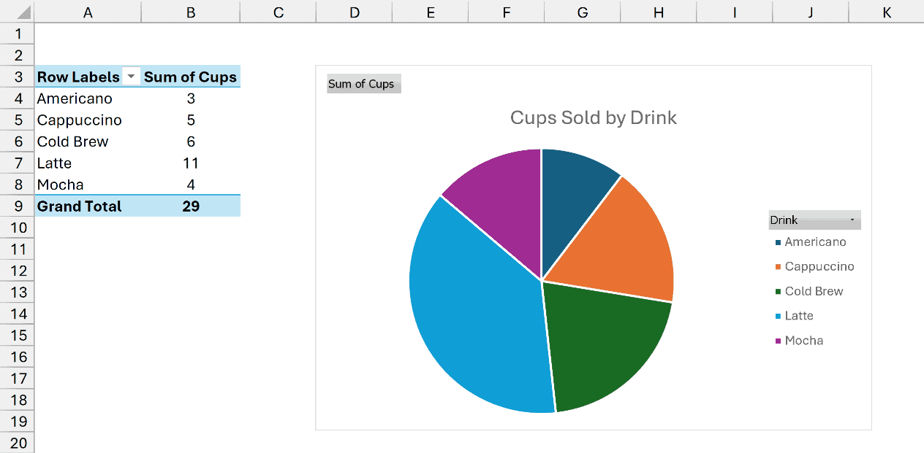Select row 20 header
The width and height of the screenshot is (924, 453).
click(x=17, y=443)
